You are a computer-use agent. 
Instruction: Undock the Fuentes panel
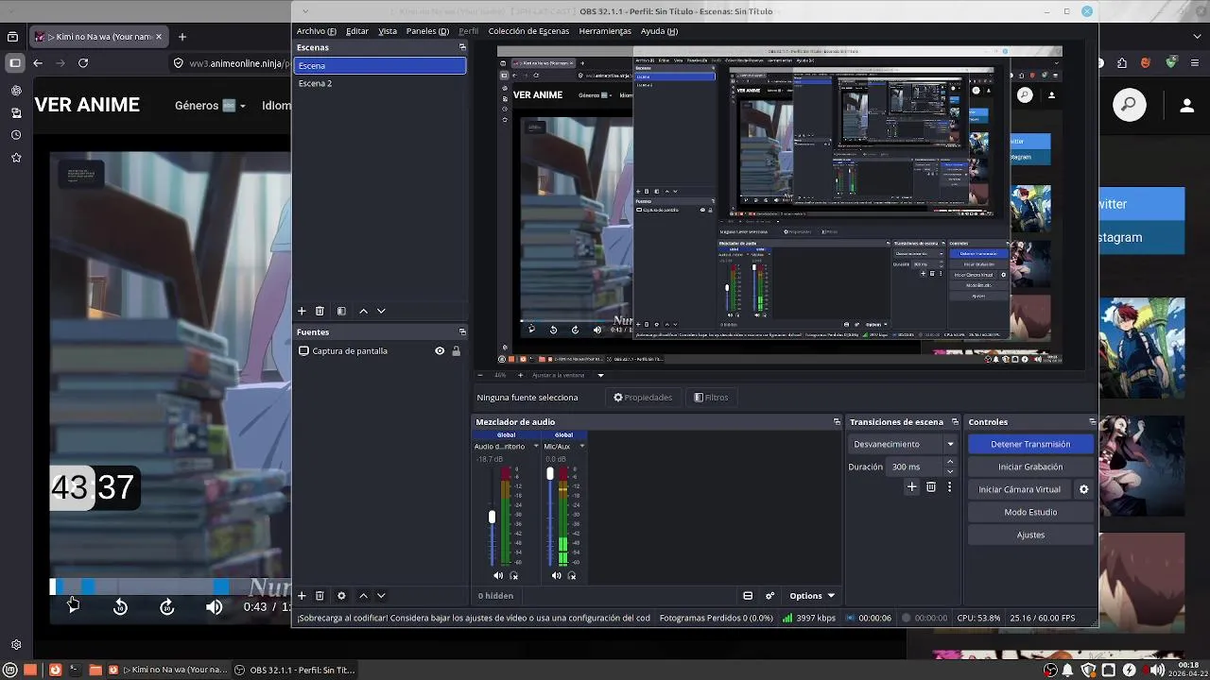click(x=462, y=332)
